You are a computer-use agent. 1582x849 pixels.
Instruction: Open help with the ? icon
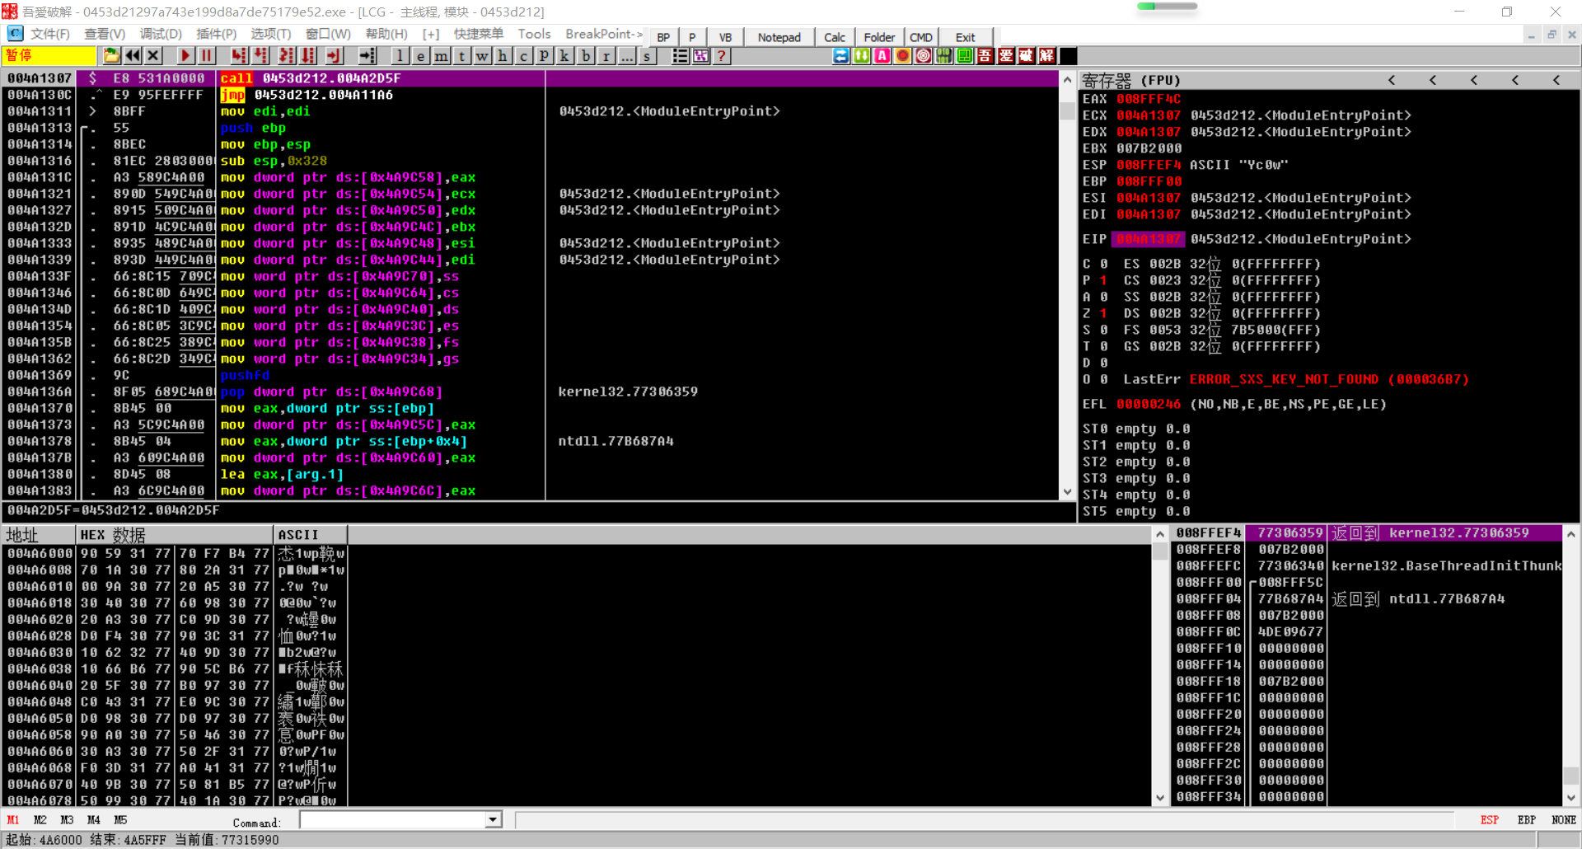point(722,55)
